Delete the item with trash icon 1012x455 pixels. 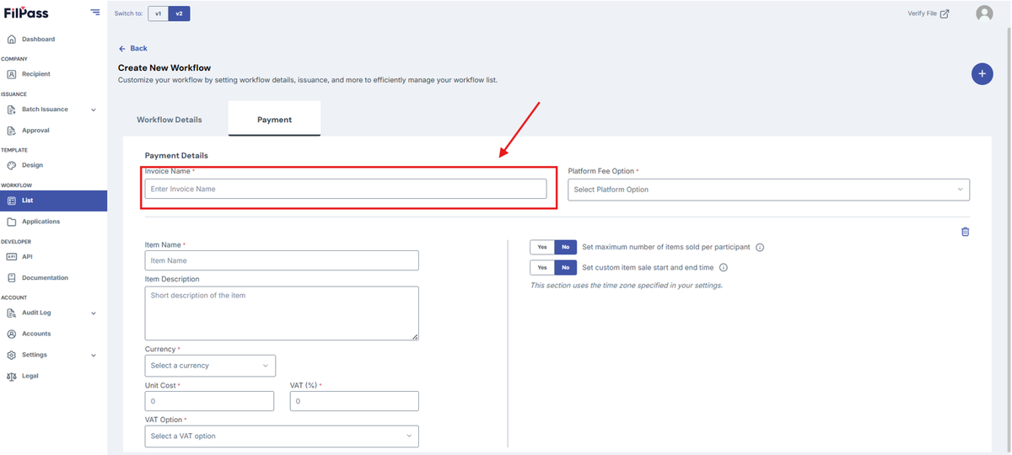pyautogui.click(x=966, y=232)
